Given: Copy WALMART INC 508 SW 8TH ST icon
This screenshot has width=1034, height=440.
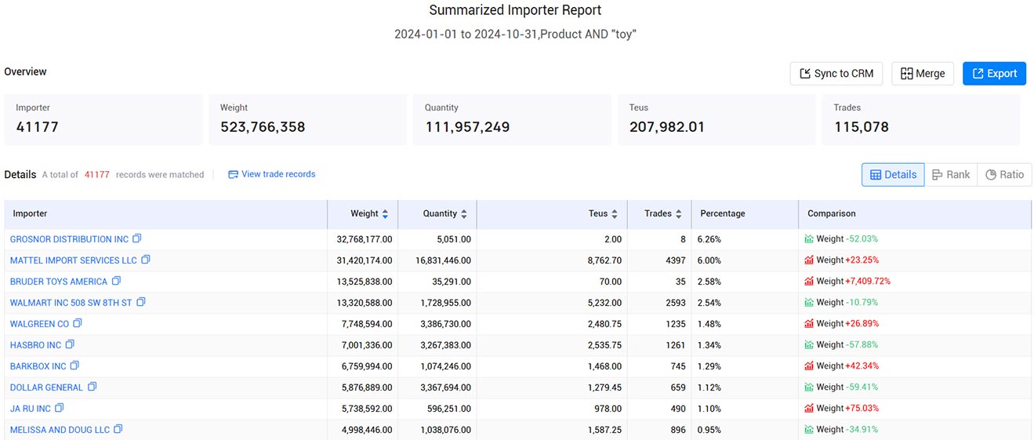Looking at the screenshot, I should coord(141,302).
